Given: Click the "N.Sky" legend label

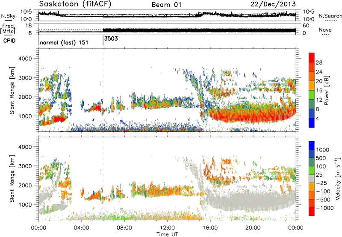Looking at the screenshot, I should pos(8,16).
